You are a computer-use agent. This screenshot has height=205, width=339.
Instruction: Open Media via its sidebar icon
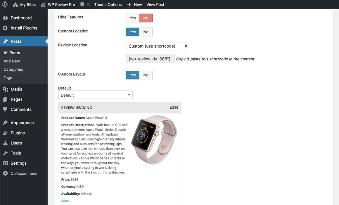pyautogui.click(x=5, y=89)
